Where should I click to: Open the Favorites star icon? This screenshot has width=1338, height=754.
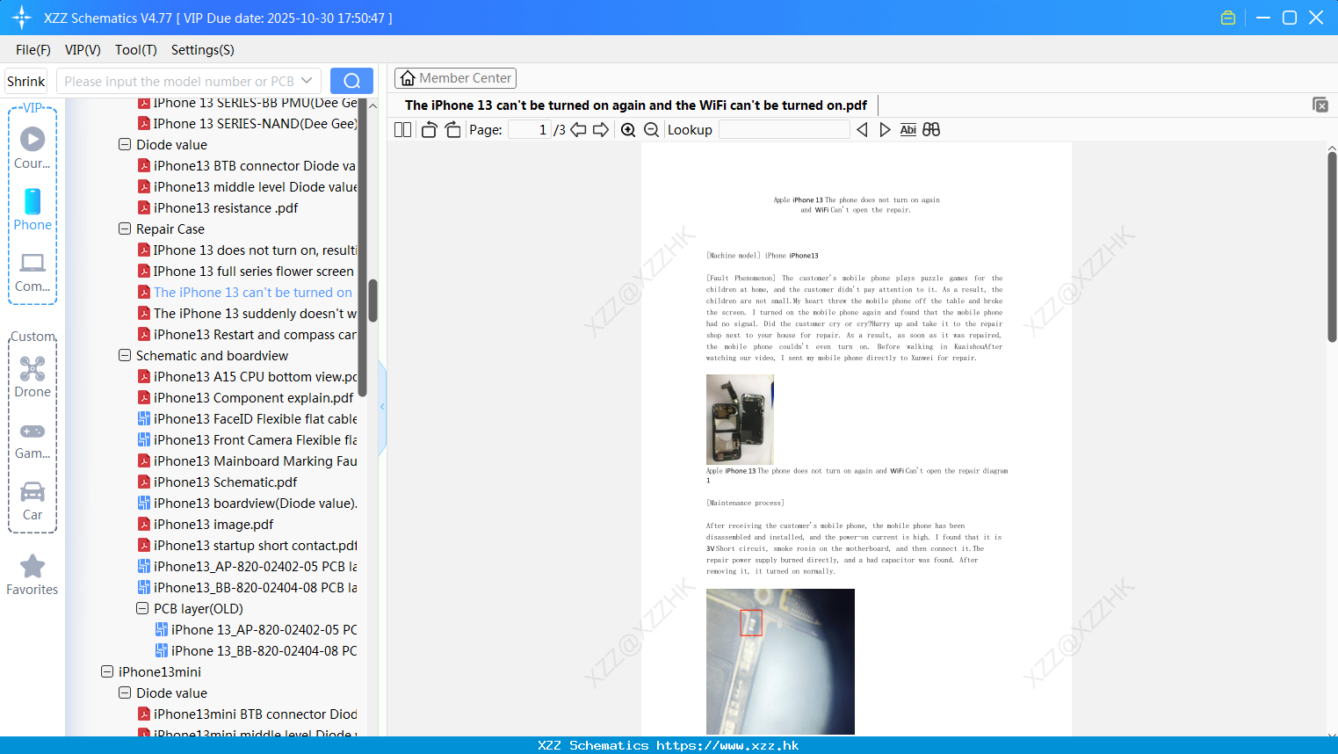(33, 575)
